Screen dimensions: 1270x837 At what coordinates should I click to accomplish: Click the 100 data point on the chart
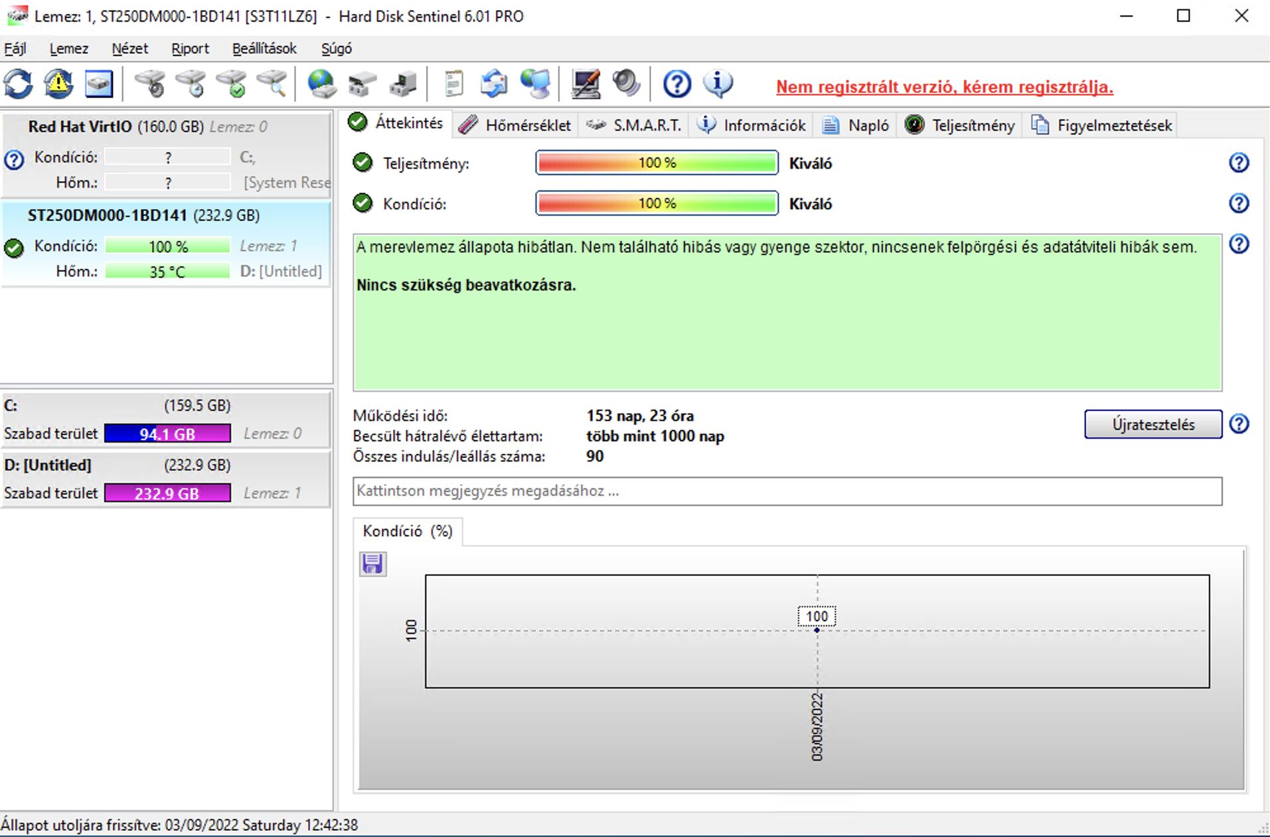[x=817, y=630]
